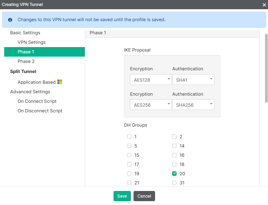The image size is (268, 205).
Task: Click the info icon in the notification banner
Action: point(10,20)
